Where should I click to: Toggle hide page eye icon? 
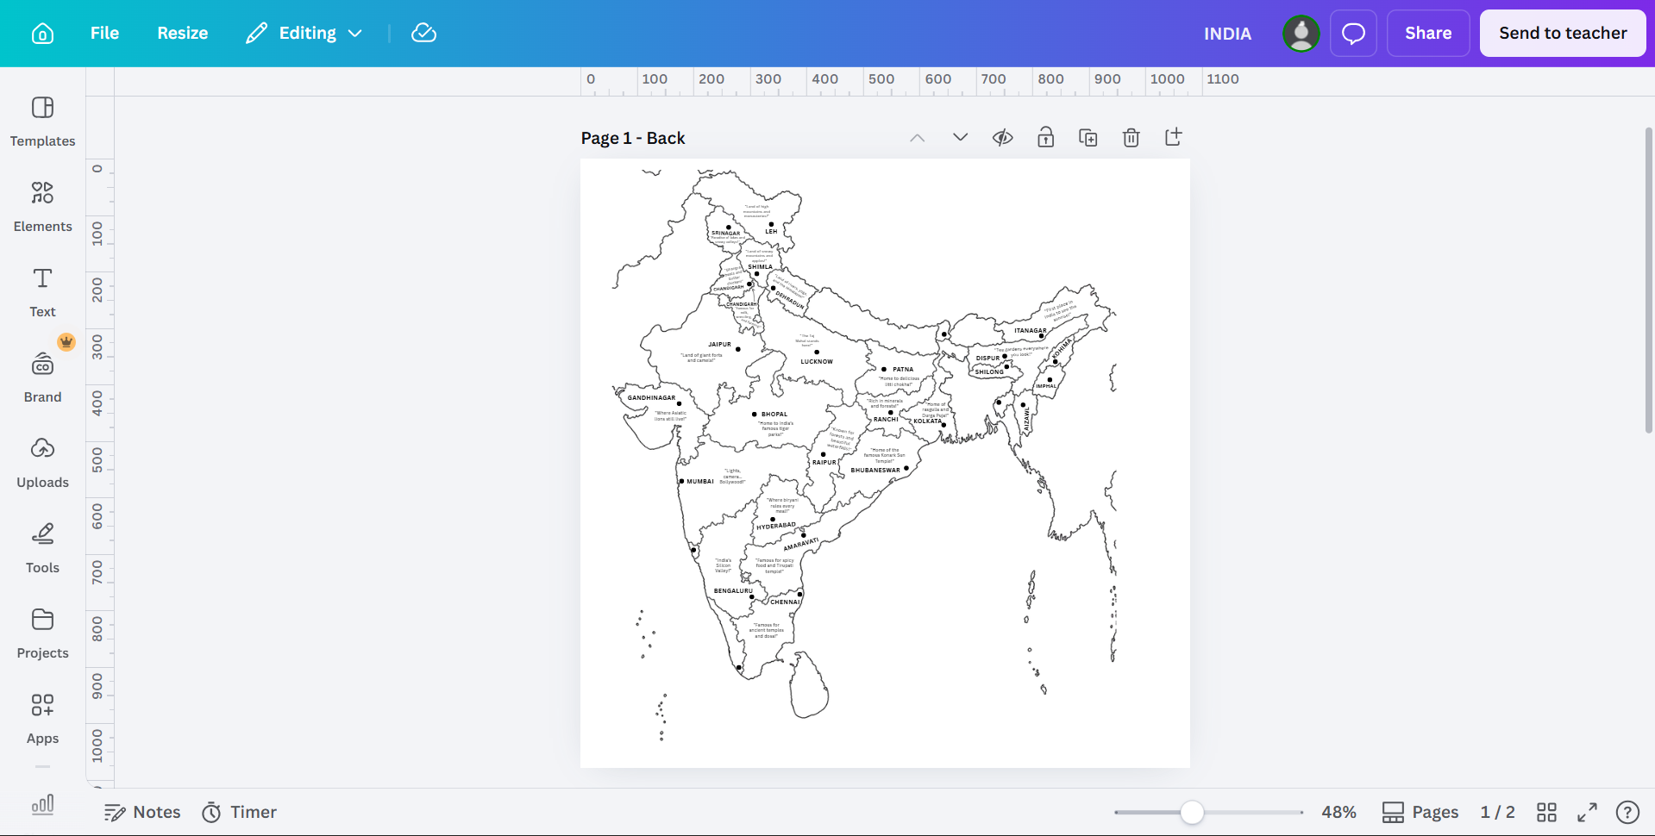(x=1002, y=138)
